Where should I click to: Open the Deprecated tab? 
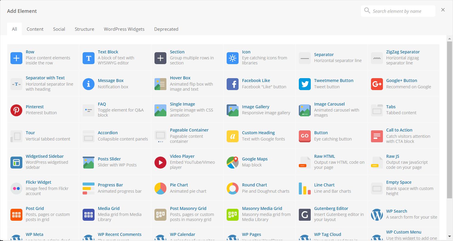[166, 29]
